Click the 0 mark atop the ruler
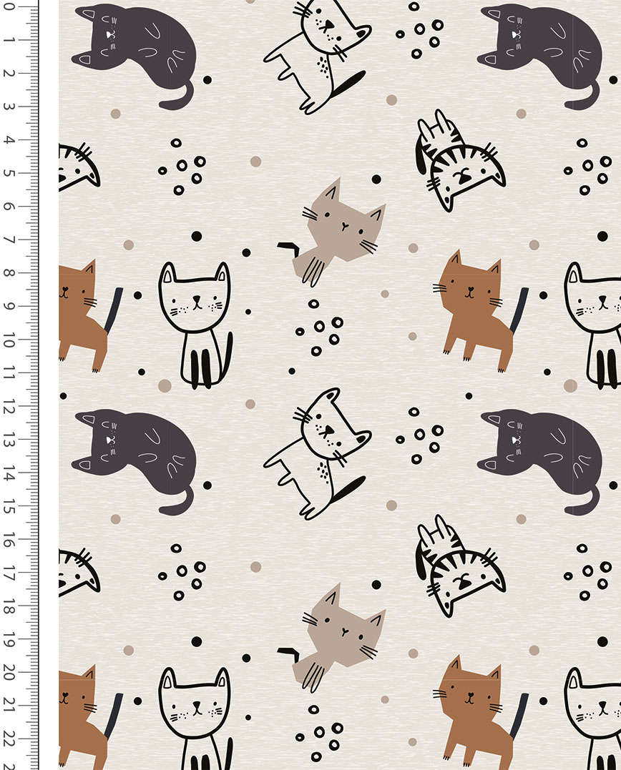Viewport: 621px width, 770px height. [x=9, y=6]
